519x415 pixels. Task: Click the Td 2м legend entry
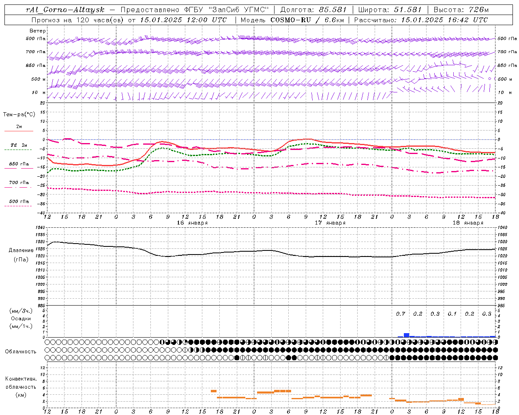coord(19,145)
